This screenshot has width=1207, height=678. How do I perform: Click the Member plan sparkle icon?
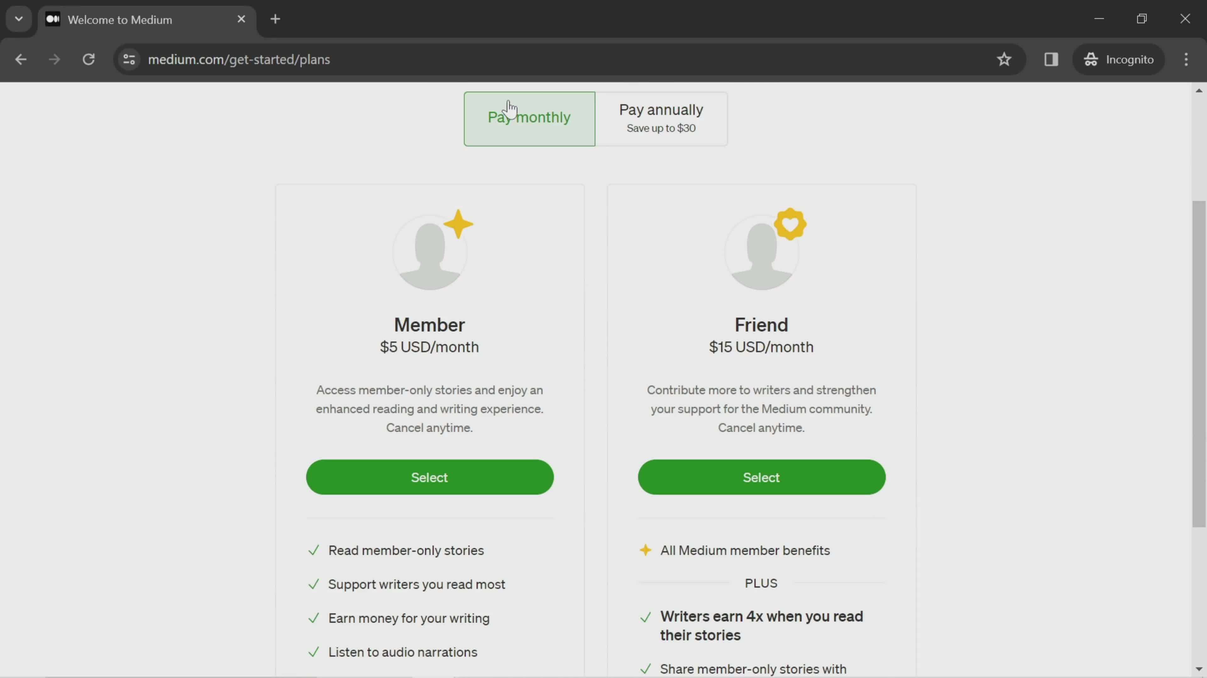point(459,223)
